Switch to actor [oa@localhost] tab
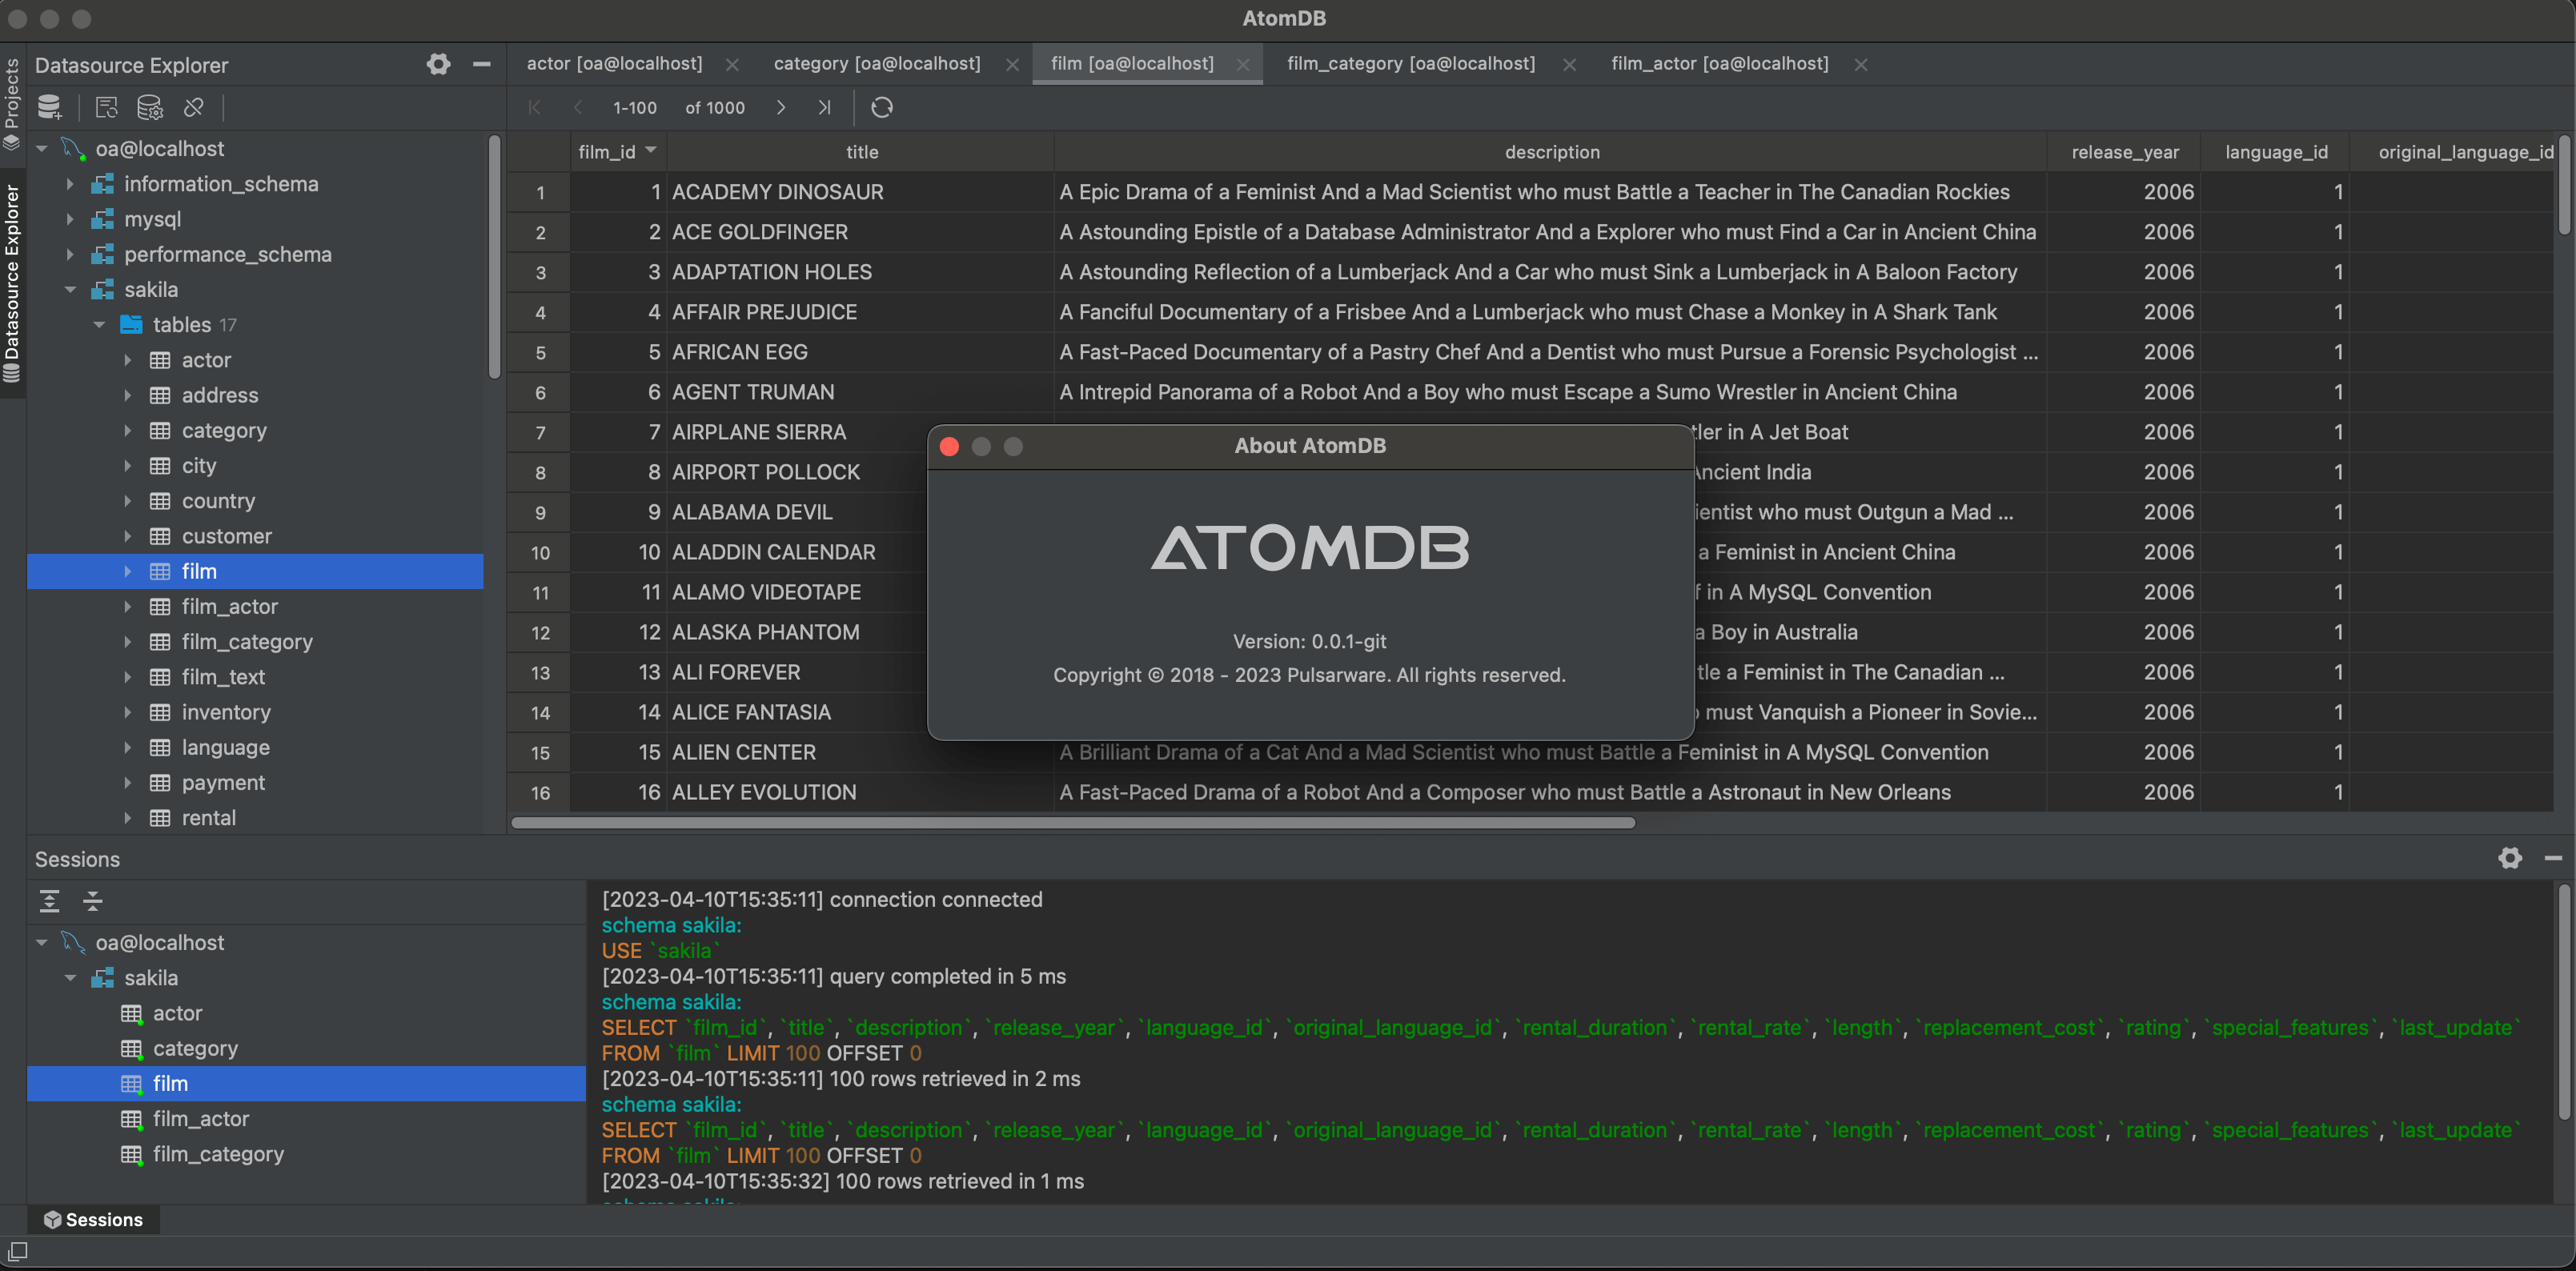 click(614, 64)
